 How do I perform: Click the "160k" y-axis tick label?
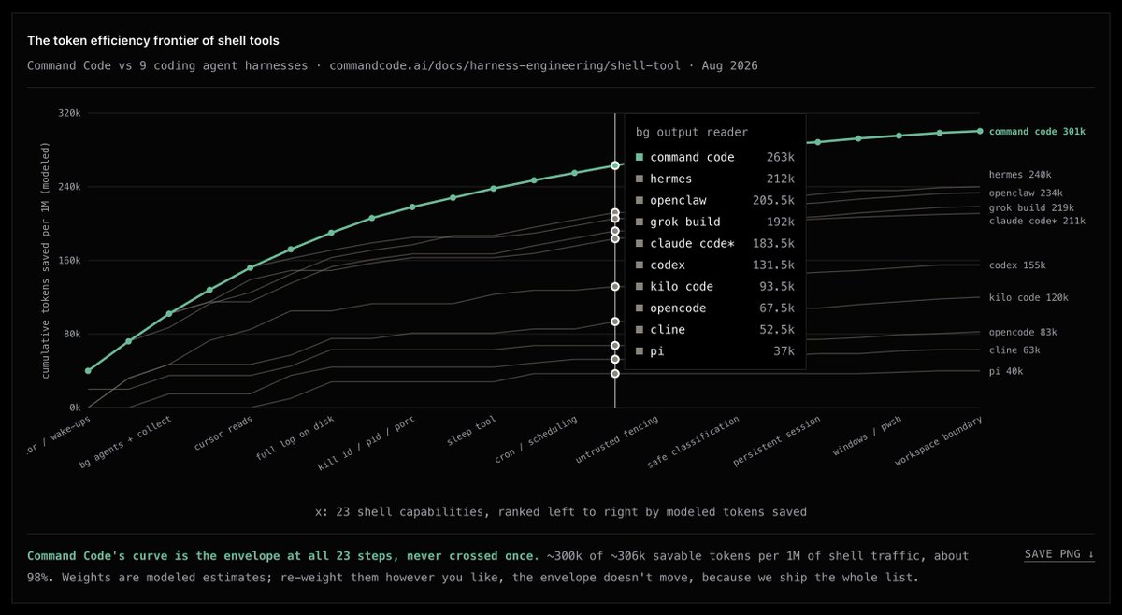coord(68,261)
